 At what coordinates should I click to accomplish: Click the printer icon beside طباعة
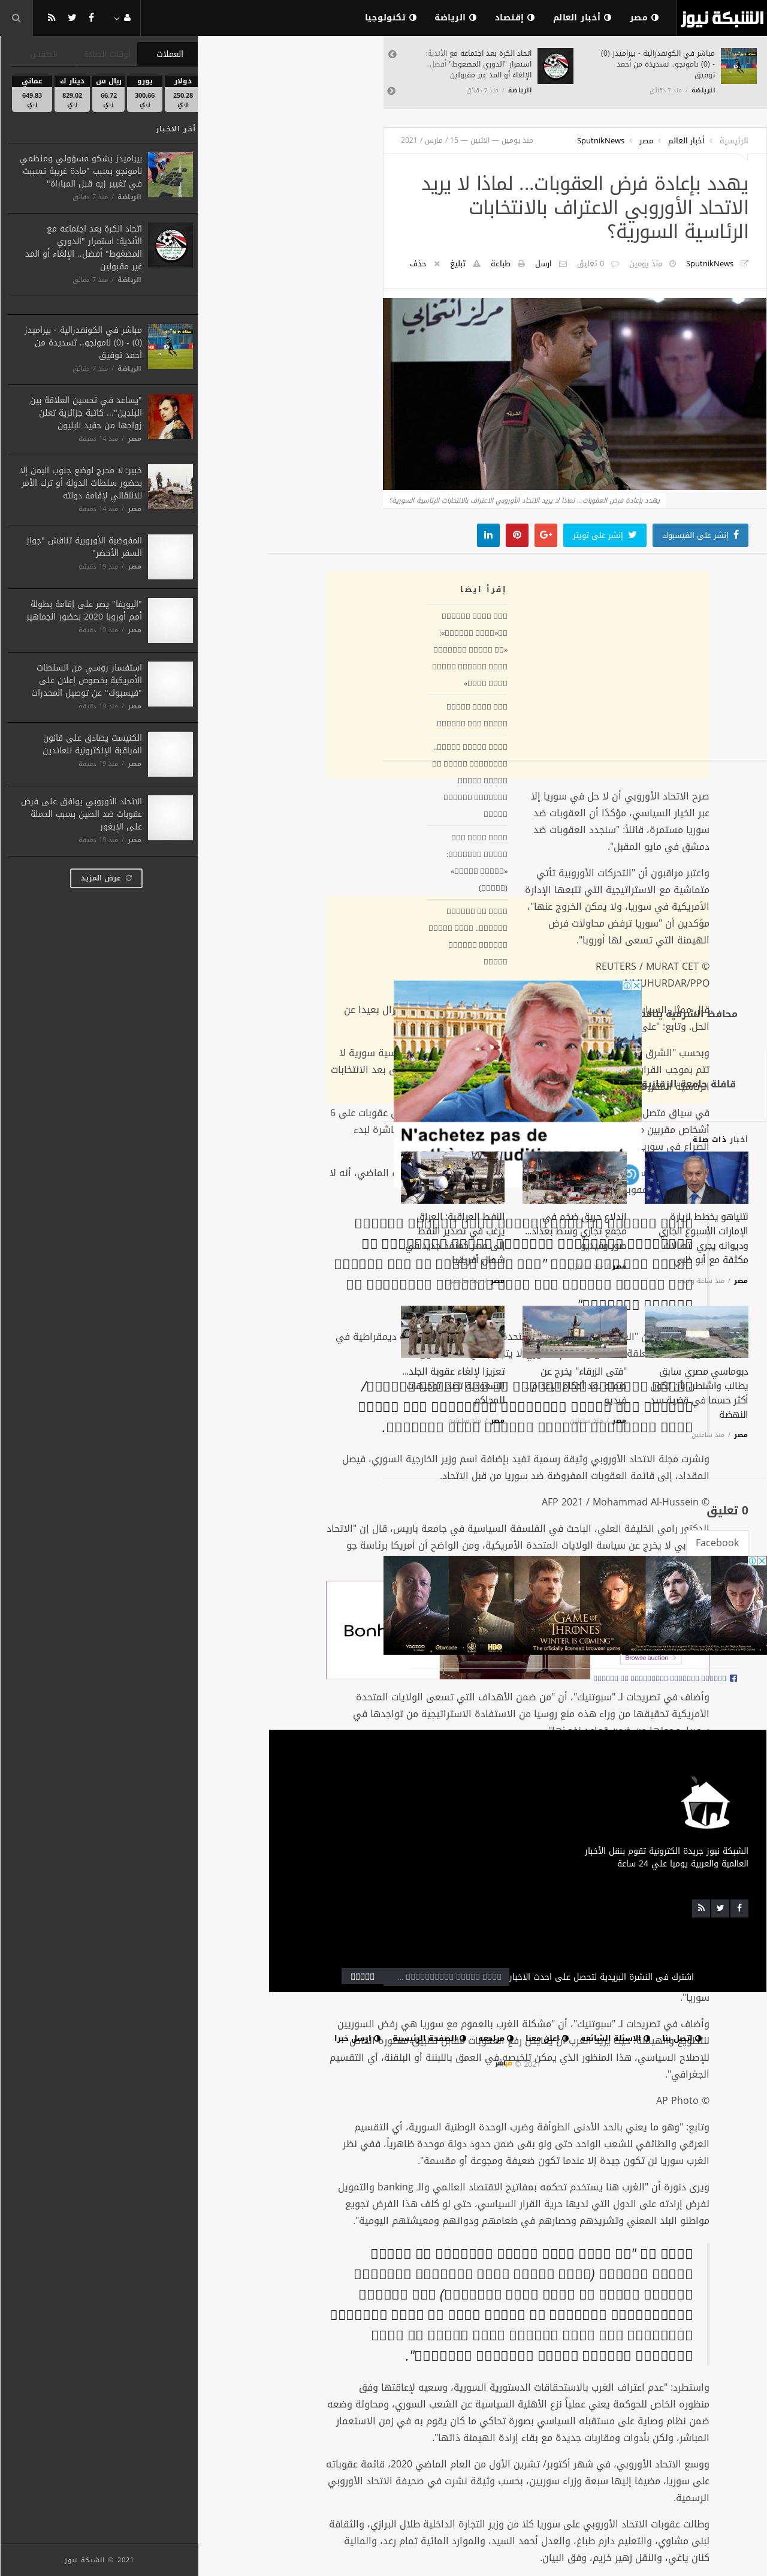coord(521,264)
